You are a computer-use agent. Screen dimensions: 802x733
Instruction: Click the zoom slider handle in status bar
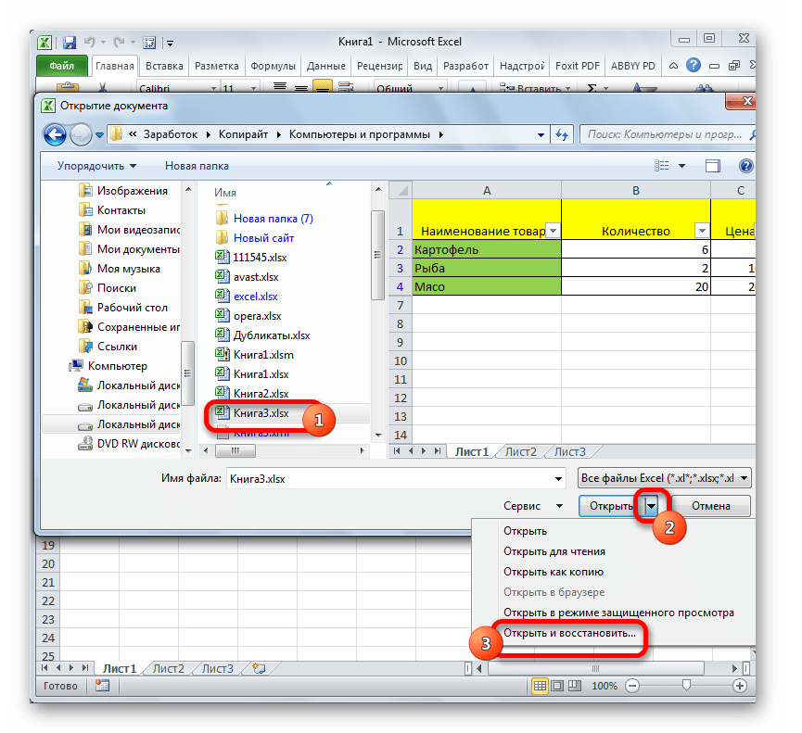(686, 686)
